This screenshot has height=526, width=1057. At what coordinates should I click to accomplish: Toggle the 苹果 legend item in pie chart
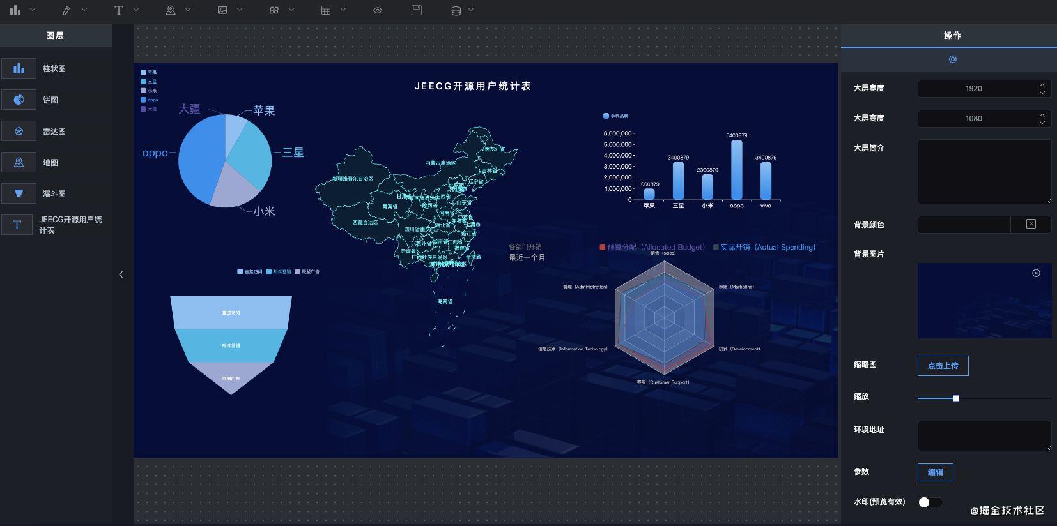(x=148, y=73)
